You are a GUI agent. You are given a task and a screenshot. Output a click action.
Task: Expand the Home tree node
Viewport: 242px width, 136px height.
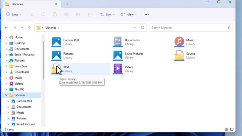(6, 37)
